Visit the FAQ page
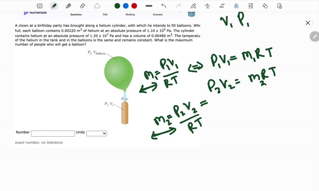This screenshot has height=191, width=319. tap(105, 14)
